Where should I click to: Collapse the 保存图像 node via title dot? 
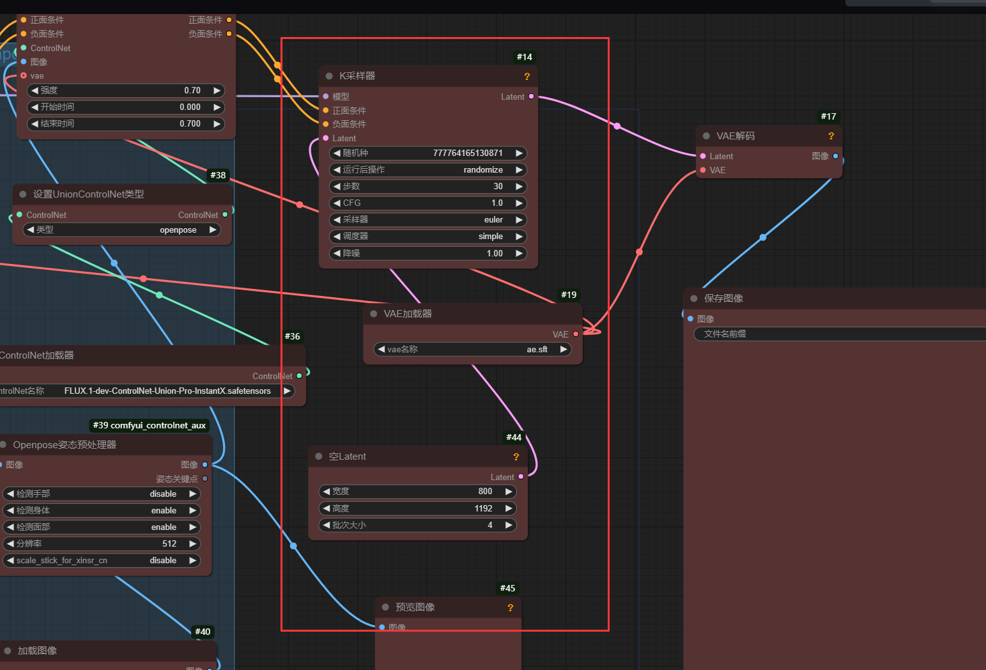click(x=694, y=299)
